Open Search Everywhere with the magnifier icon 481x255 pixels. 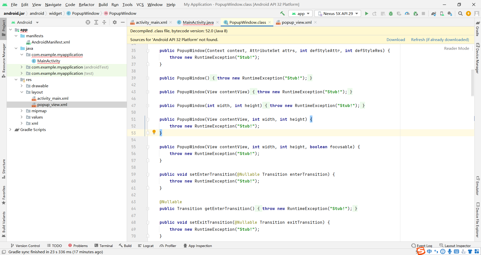[460, 13]
